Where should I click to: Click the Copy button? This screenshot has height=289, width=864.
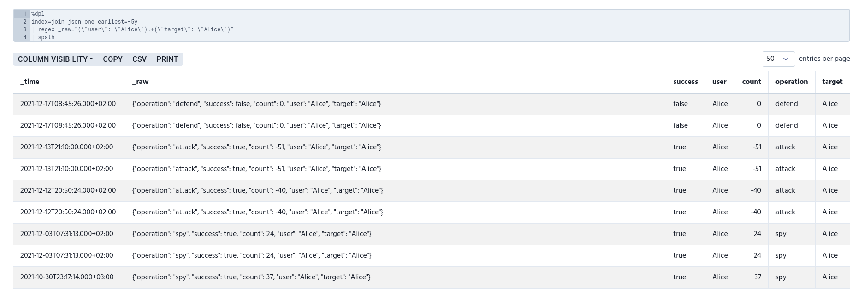point(112,59)
